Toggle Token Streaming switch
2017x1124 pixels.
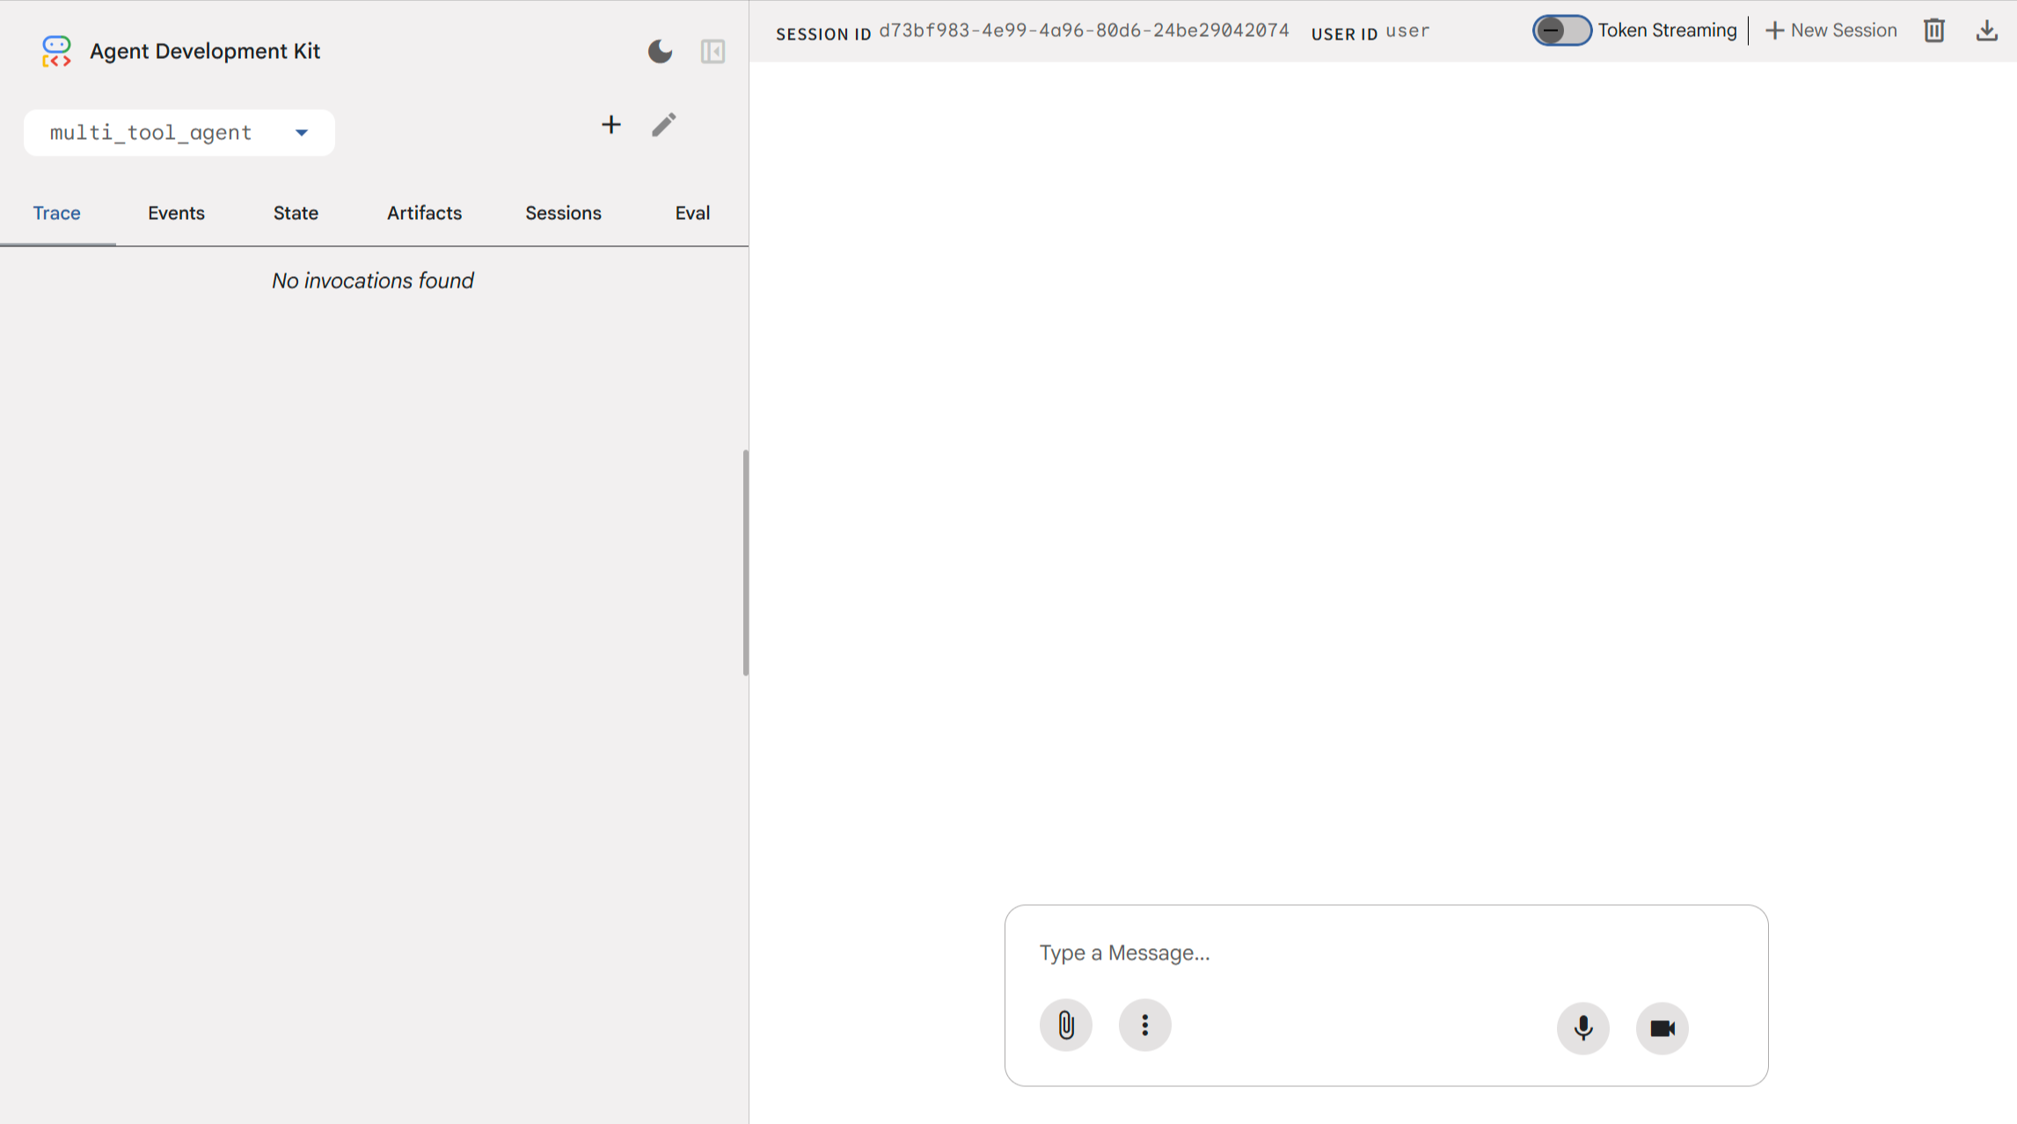click(1561, 31)
